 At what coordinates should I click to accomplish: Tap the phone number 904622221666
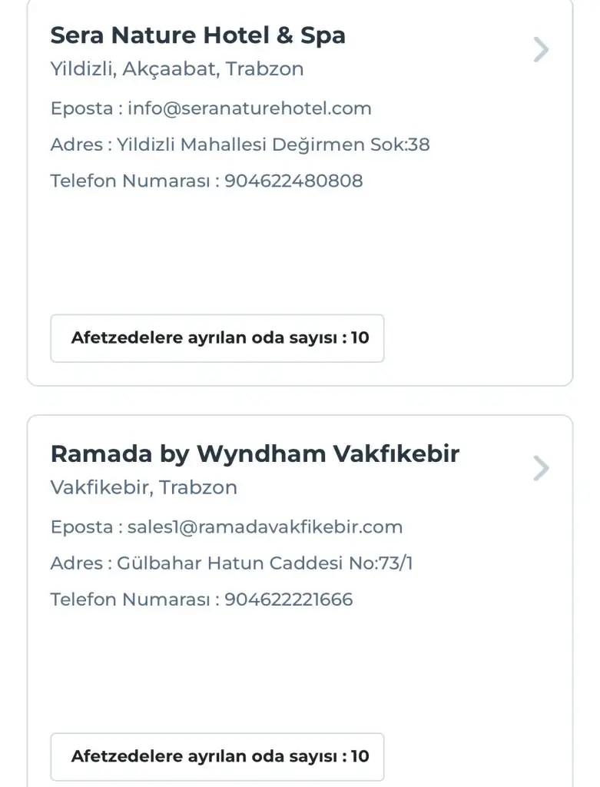coord(289,599)
